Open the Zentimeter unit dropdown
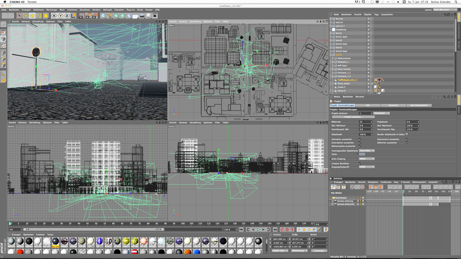Viewport: 461px width, 259px height. pos(382,113)
